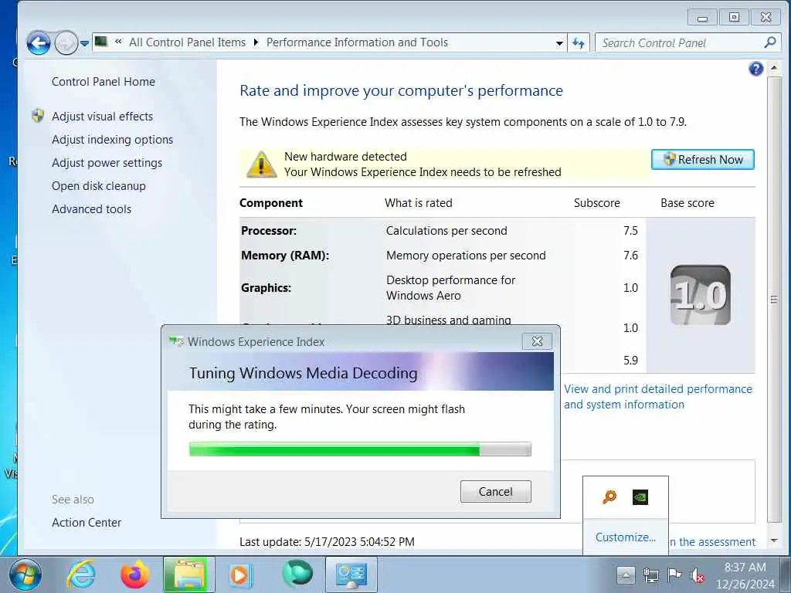791x593 pixels.
Task: Click the 1.0 base score badge
Action: click(x=700, y=295)
